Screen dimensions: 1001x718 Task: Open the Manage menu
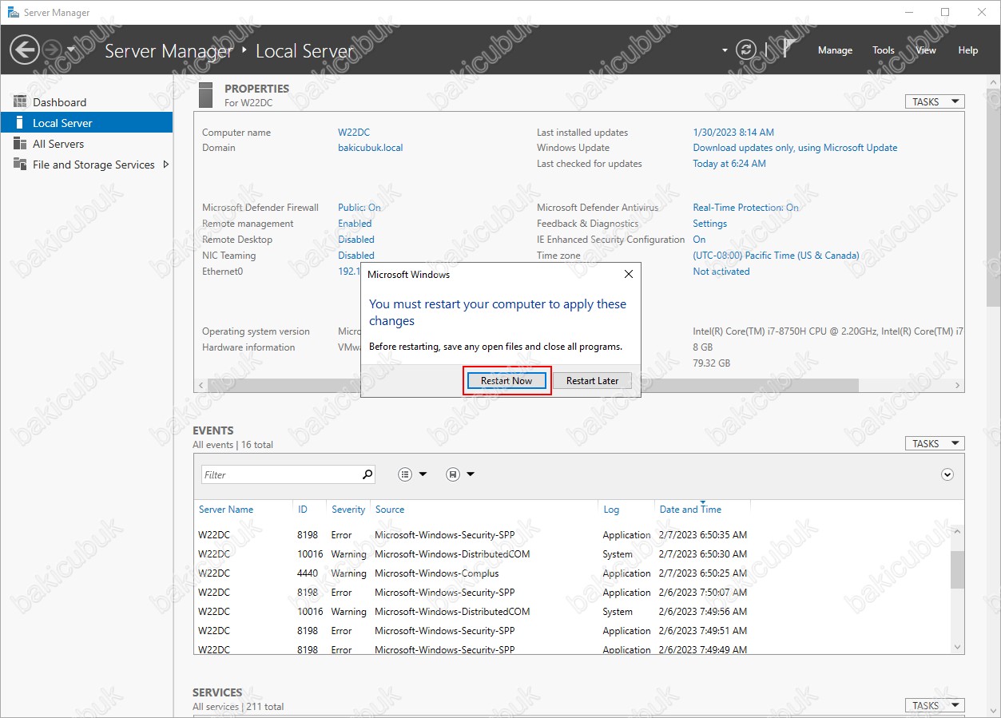[x=835, y=50]
